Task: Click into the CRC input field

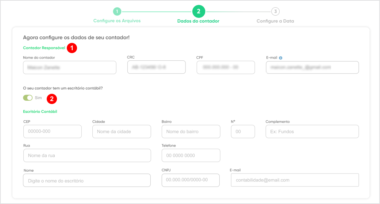Action: click(157, 67)
